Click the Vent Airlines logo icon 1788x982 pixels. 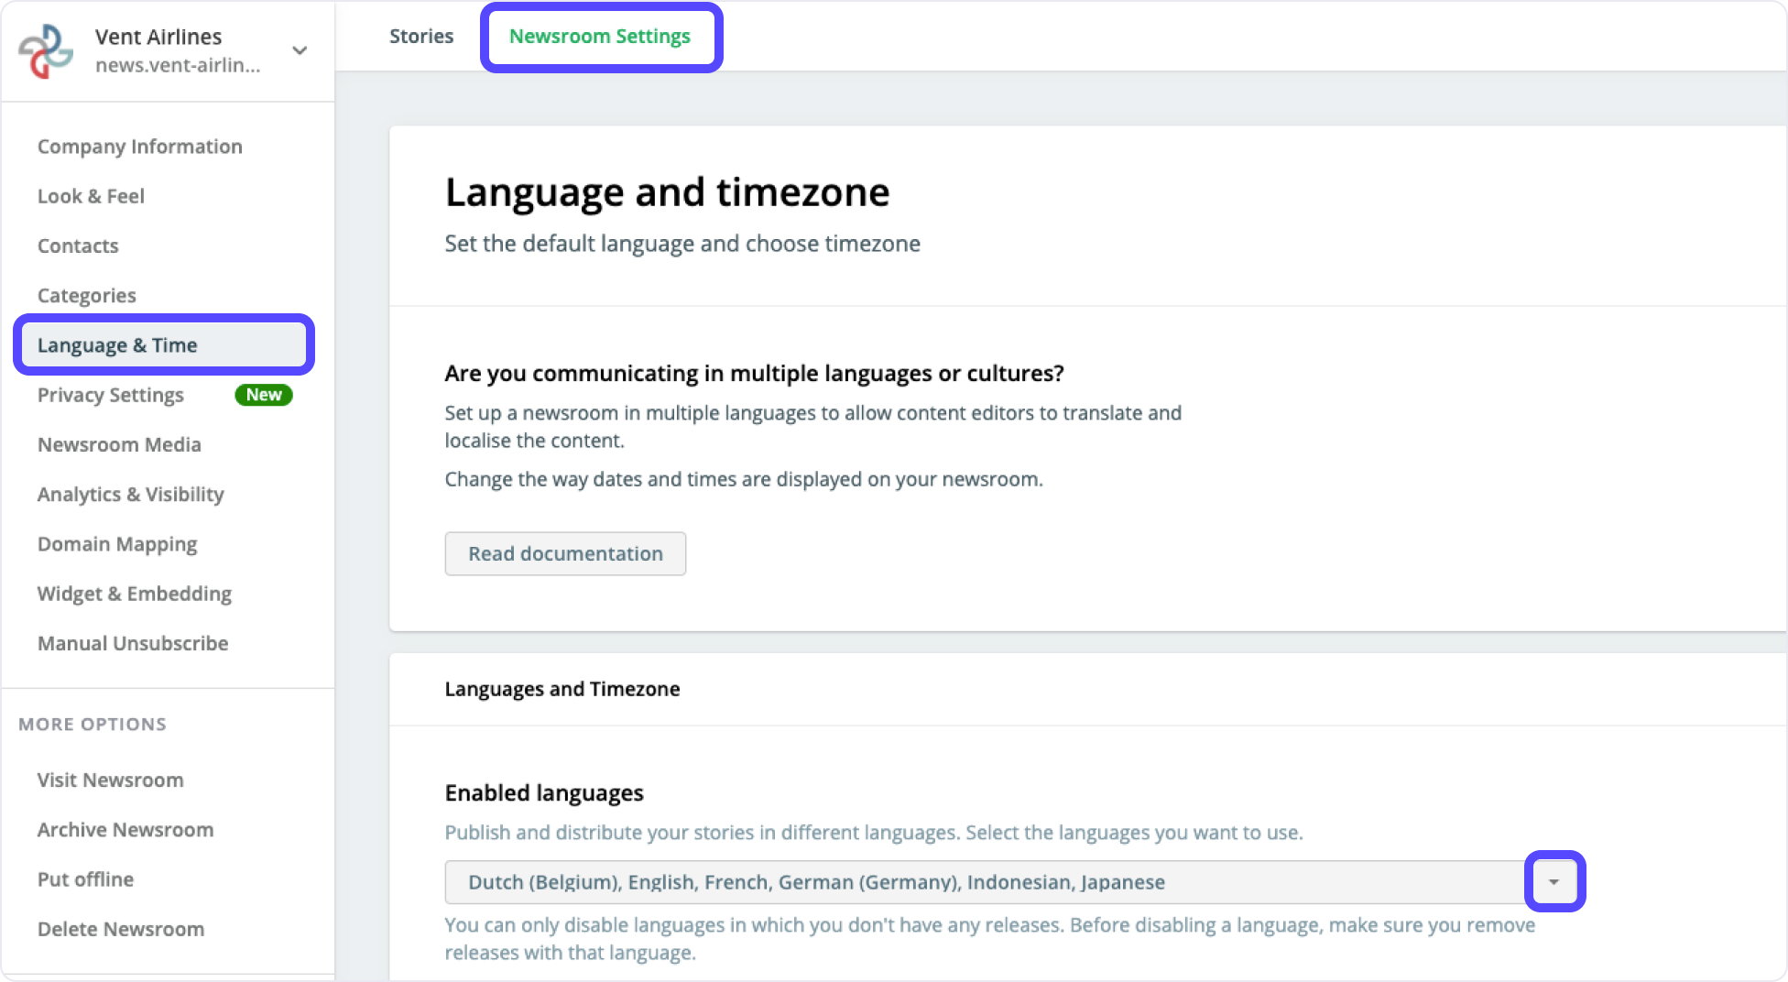tap(46, 50)
